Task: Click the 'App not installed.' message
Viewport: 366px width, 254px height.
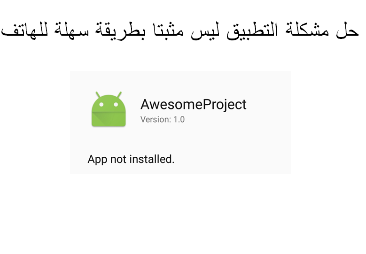Action: (131, 159)
